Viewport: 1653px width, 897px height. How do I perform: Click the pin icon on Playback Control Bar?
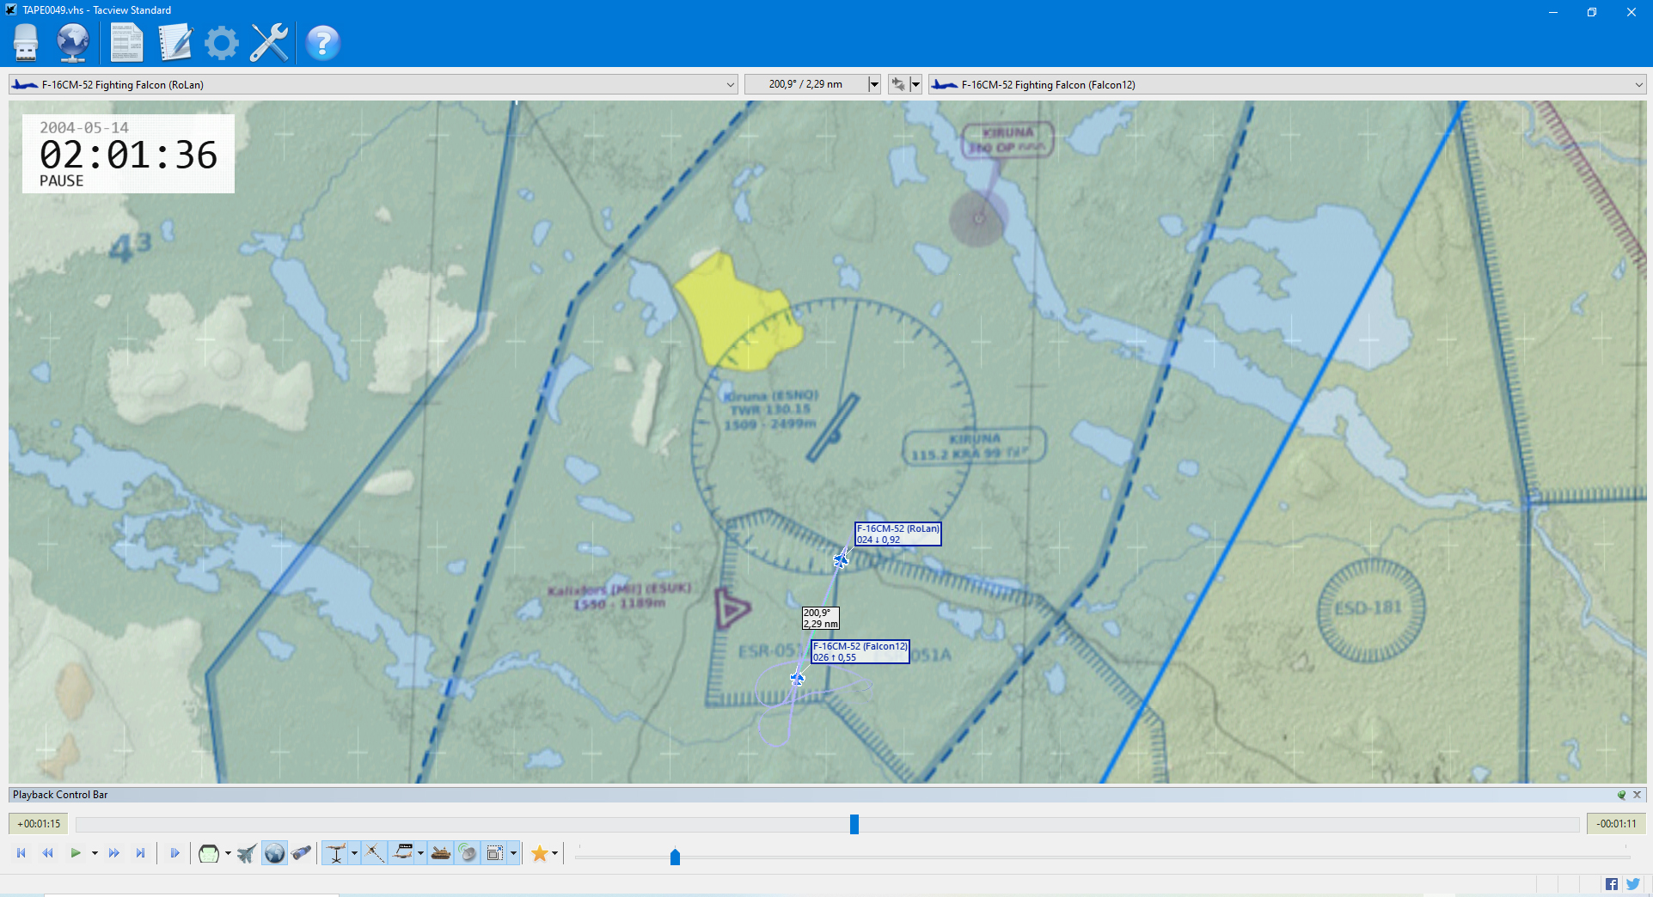(x=1621, y=795)
